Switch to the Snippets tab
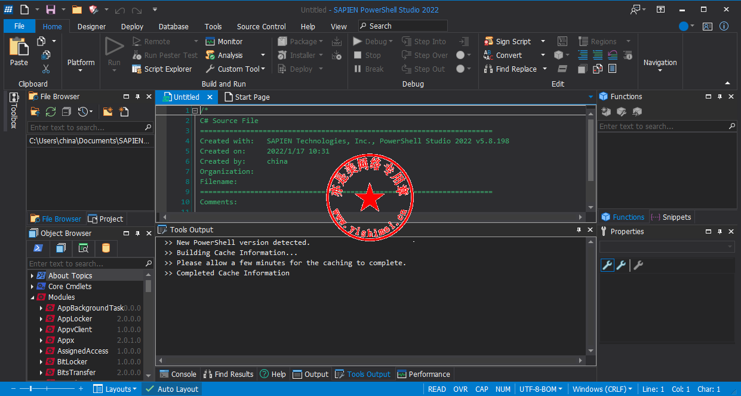741x396 pixels. tap(671, 217)
